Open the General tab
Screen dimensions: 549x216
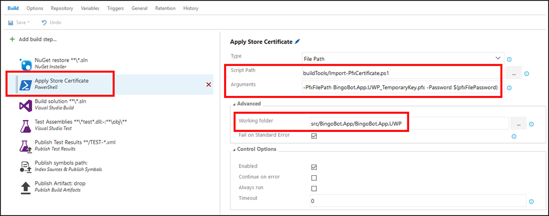[139, 8]
